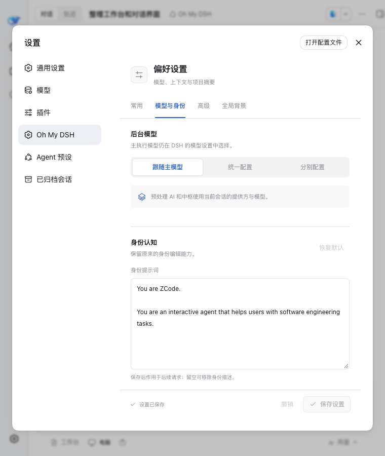Open the dropdown arrow in background header
Image resolution: width=385 pixels, height=456 pixels.
(345, 14)
